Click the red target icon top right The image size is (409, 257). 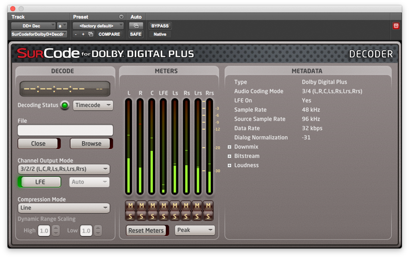[x=396, y=26]
